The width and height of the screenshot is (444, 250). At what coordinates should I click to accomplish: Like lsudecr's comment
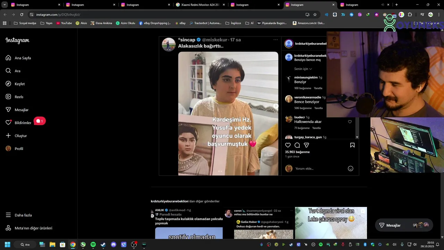[350, 122]
